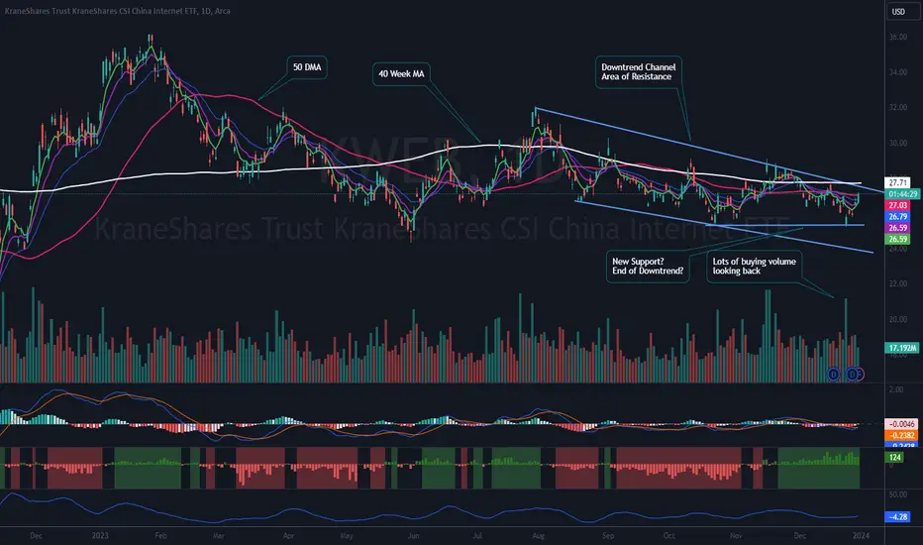Screen dimensions: 923x545
Task: Click the blue 26.79 price label
Action: [897, 217]
